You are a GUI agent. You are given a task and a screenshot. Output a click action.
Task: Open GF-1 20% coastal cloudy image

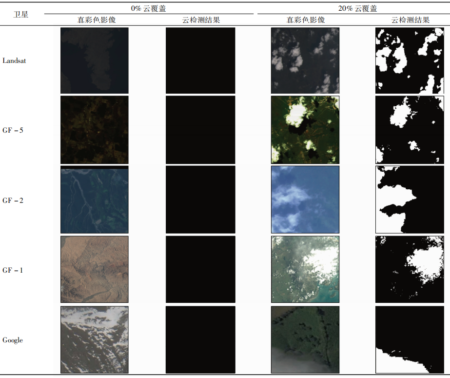(x=305, y=269)
